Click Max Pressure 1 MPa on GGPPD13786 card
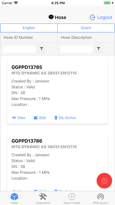 coord(31,172)
